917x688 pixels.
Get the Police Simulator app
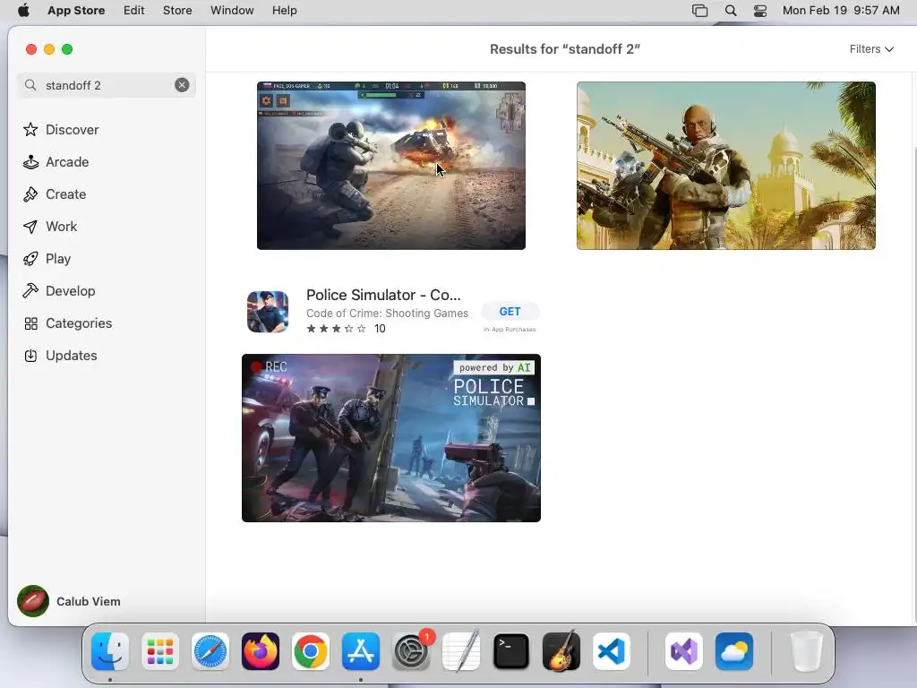coord(510,312)
